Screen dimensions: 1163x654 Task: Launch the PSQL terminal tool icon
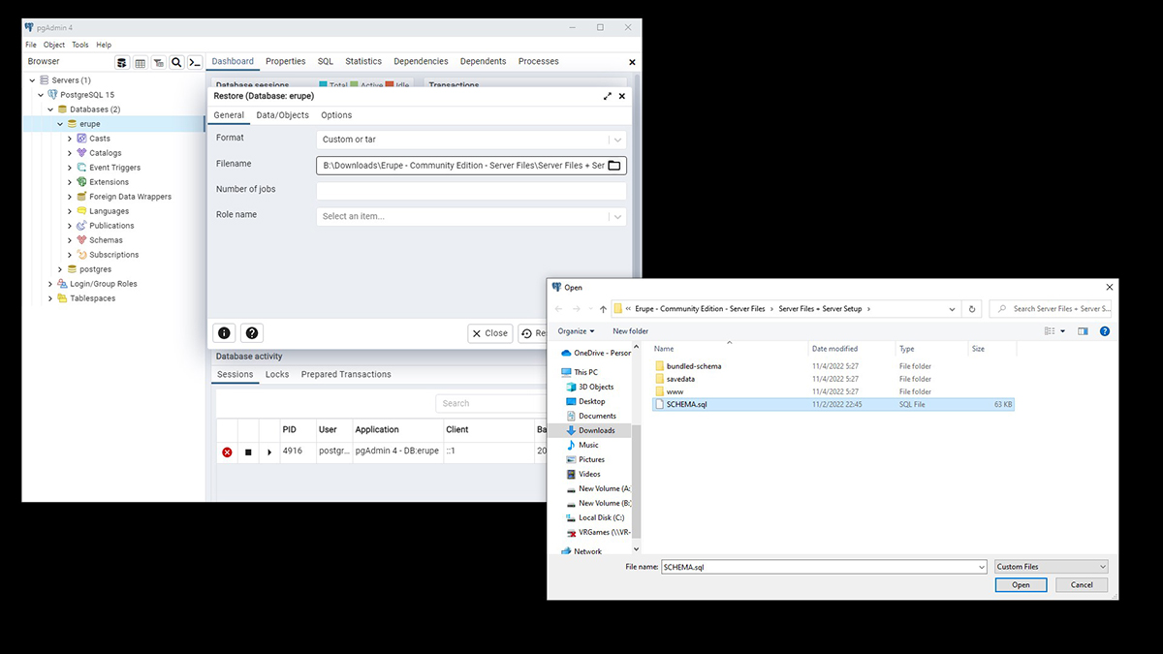tap(194, 62)
